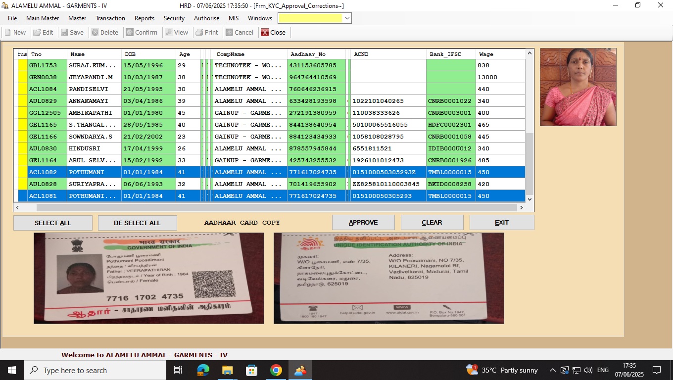Click the APPROVE button

[363, 223]
